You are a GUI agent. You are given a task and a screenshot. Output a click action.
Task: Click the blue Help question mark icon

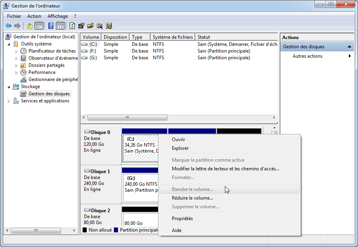click(x=51, y=26)
